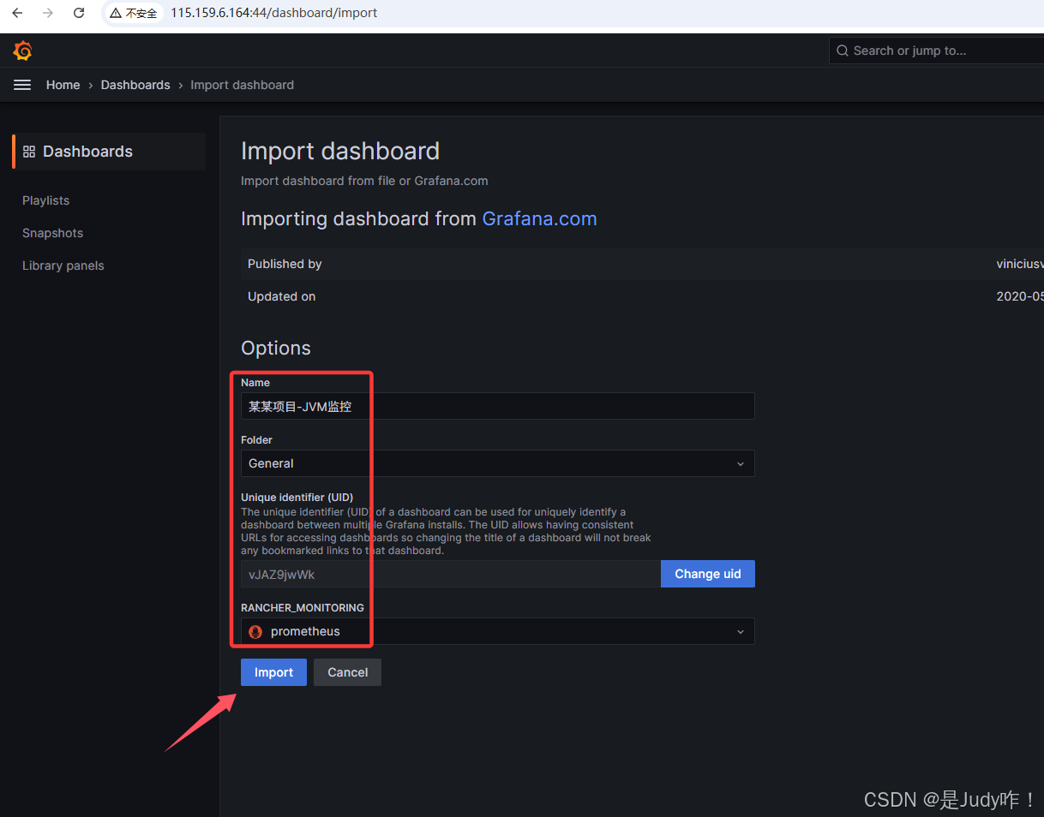The image size is (1044, 817).
Task: Click the RANCHER_MONITORING label
Action: (x=303, y=607)
